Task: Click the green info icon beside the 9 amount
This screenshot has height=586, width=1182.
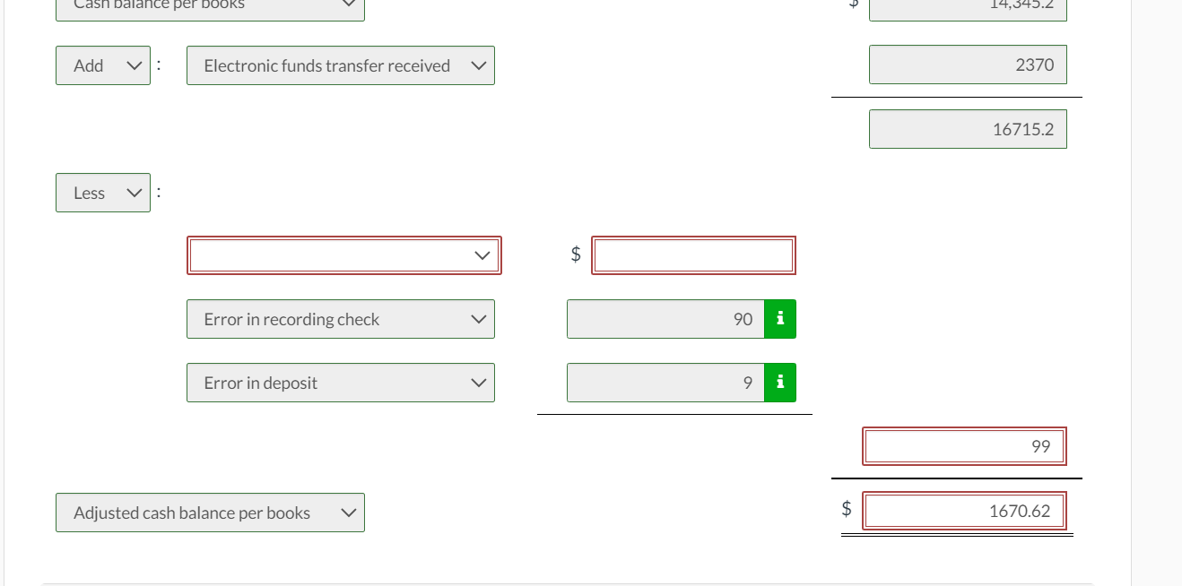Action: point(778,383)
